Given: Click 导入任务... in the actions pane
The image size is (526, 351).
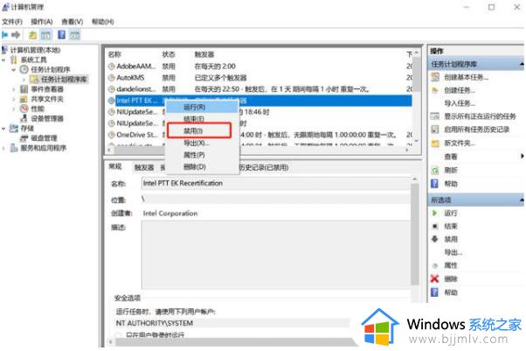Looking at the screenshot, I should click(460, 103).
